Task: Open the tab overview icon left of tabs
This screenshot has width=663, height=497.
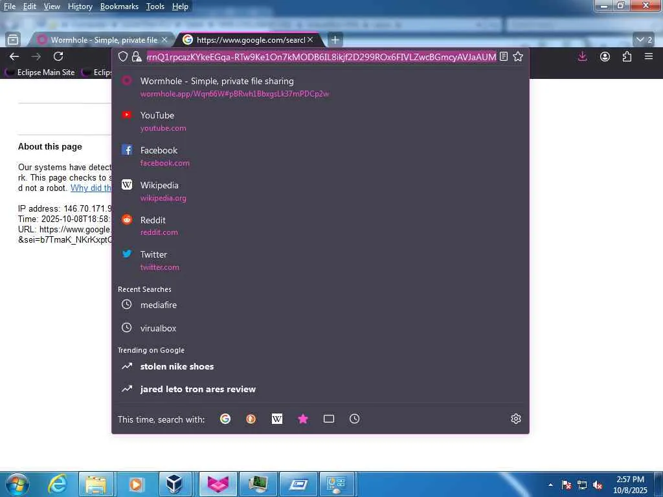Action: [x=13, y=39]
